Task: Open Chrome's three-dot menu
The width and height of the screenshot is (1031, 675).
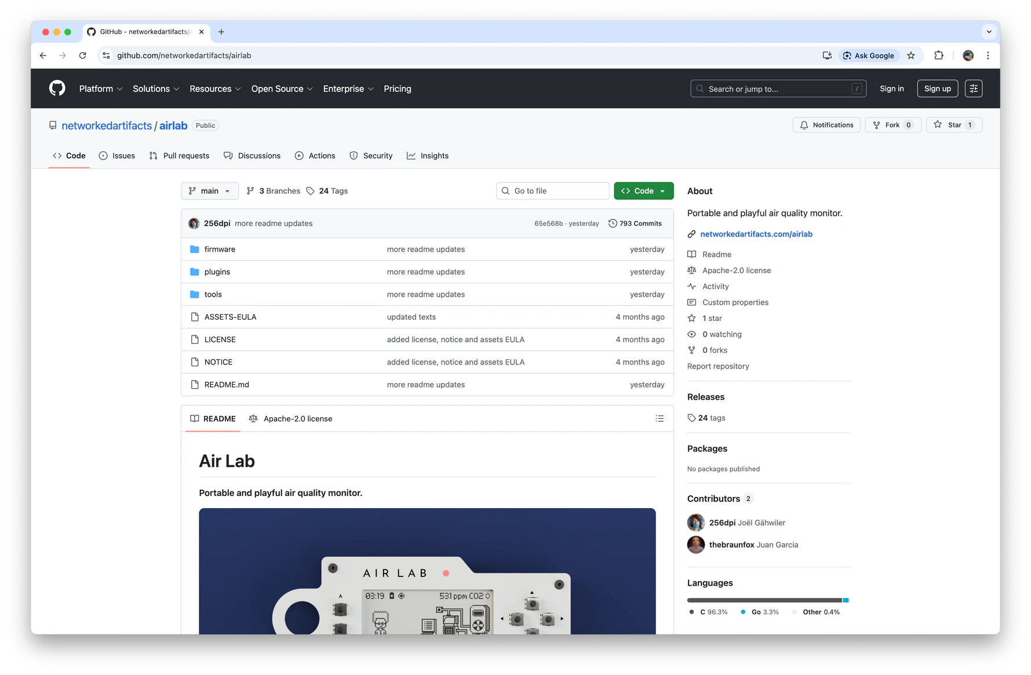Action: (x=988, y=56)
